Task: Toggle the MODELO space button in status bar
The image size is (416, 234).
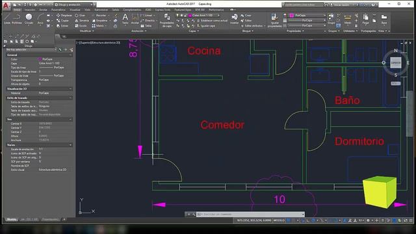Action: tap(279, 220)
